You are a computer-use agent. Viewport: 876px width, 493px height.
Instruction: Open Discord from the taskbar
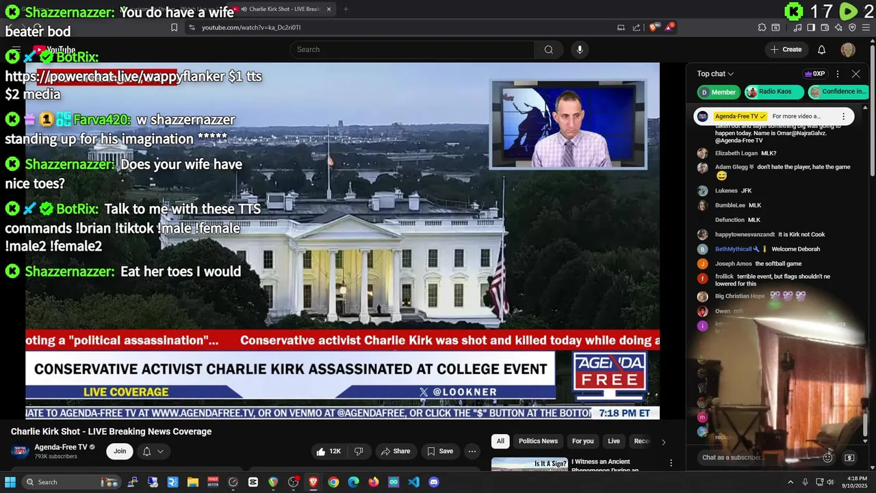(x=433, y=482)
